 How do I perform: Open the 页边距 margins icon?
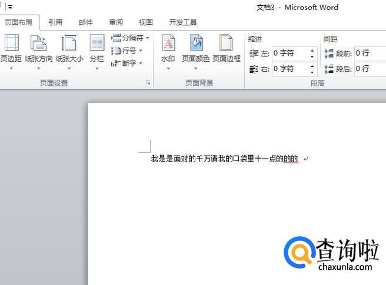click(x=11, y=43)
